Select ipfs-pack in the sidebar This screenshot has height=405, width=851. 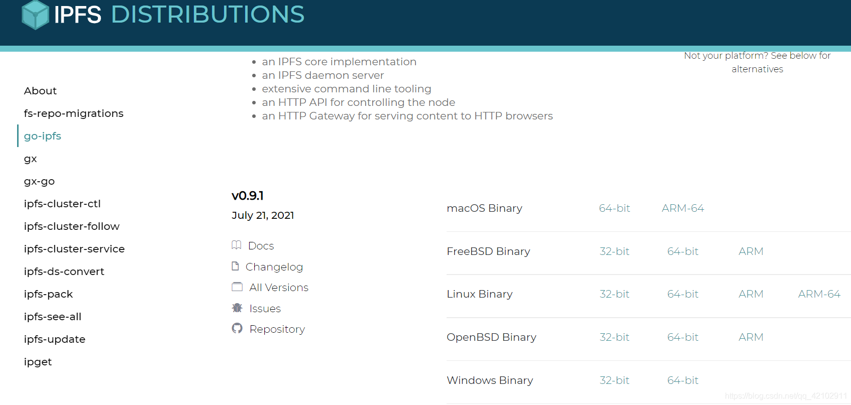(48, 294)
